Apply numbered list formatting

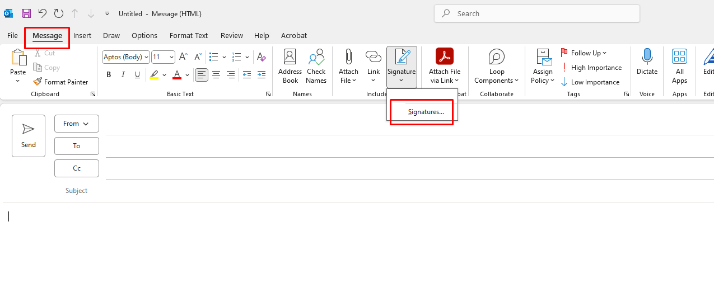237,57
